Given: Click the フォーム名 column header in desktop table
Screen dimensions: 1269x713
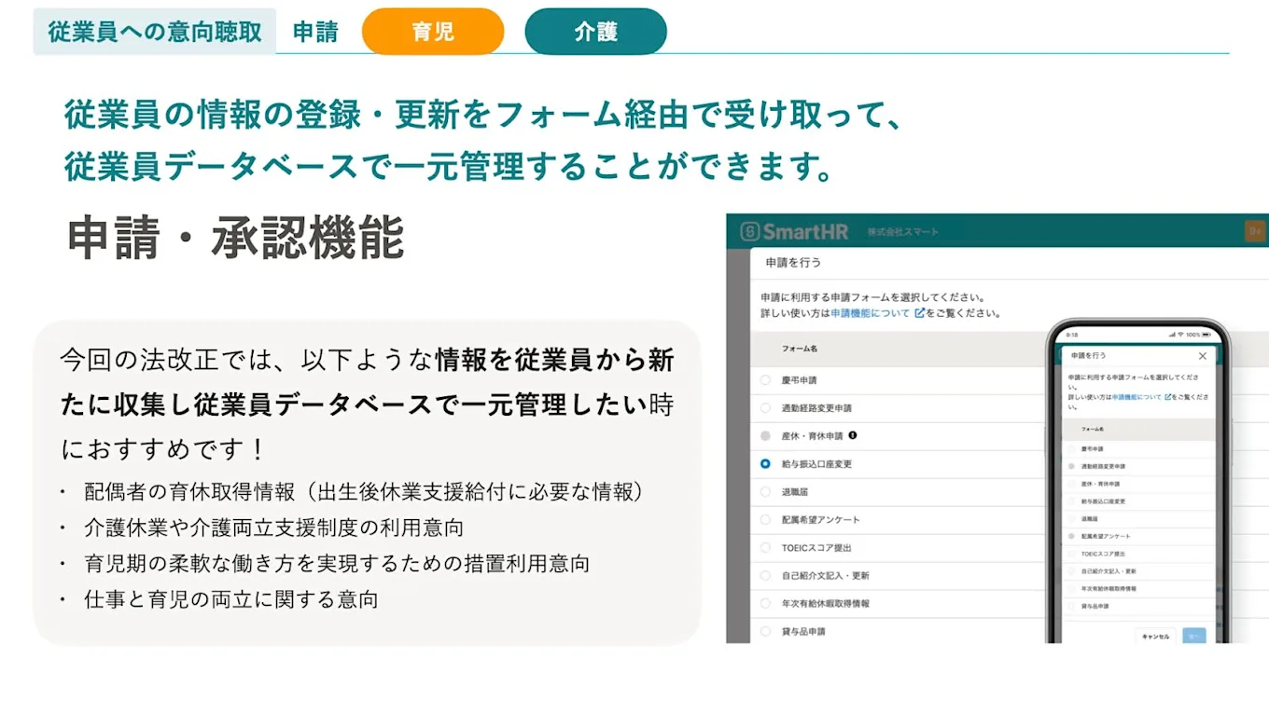Looking at the screenshot, I should pos(800,348).
